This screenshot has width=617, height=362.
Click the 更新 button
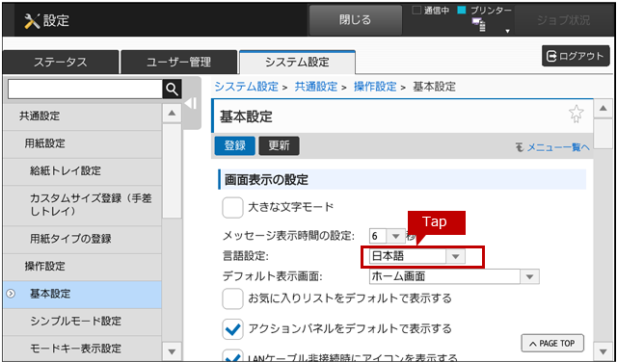(279, 145)
